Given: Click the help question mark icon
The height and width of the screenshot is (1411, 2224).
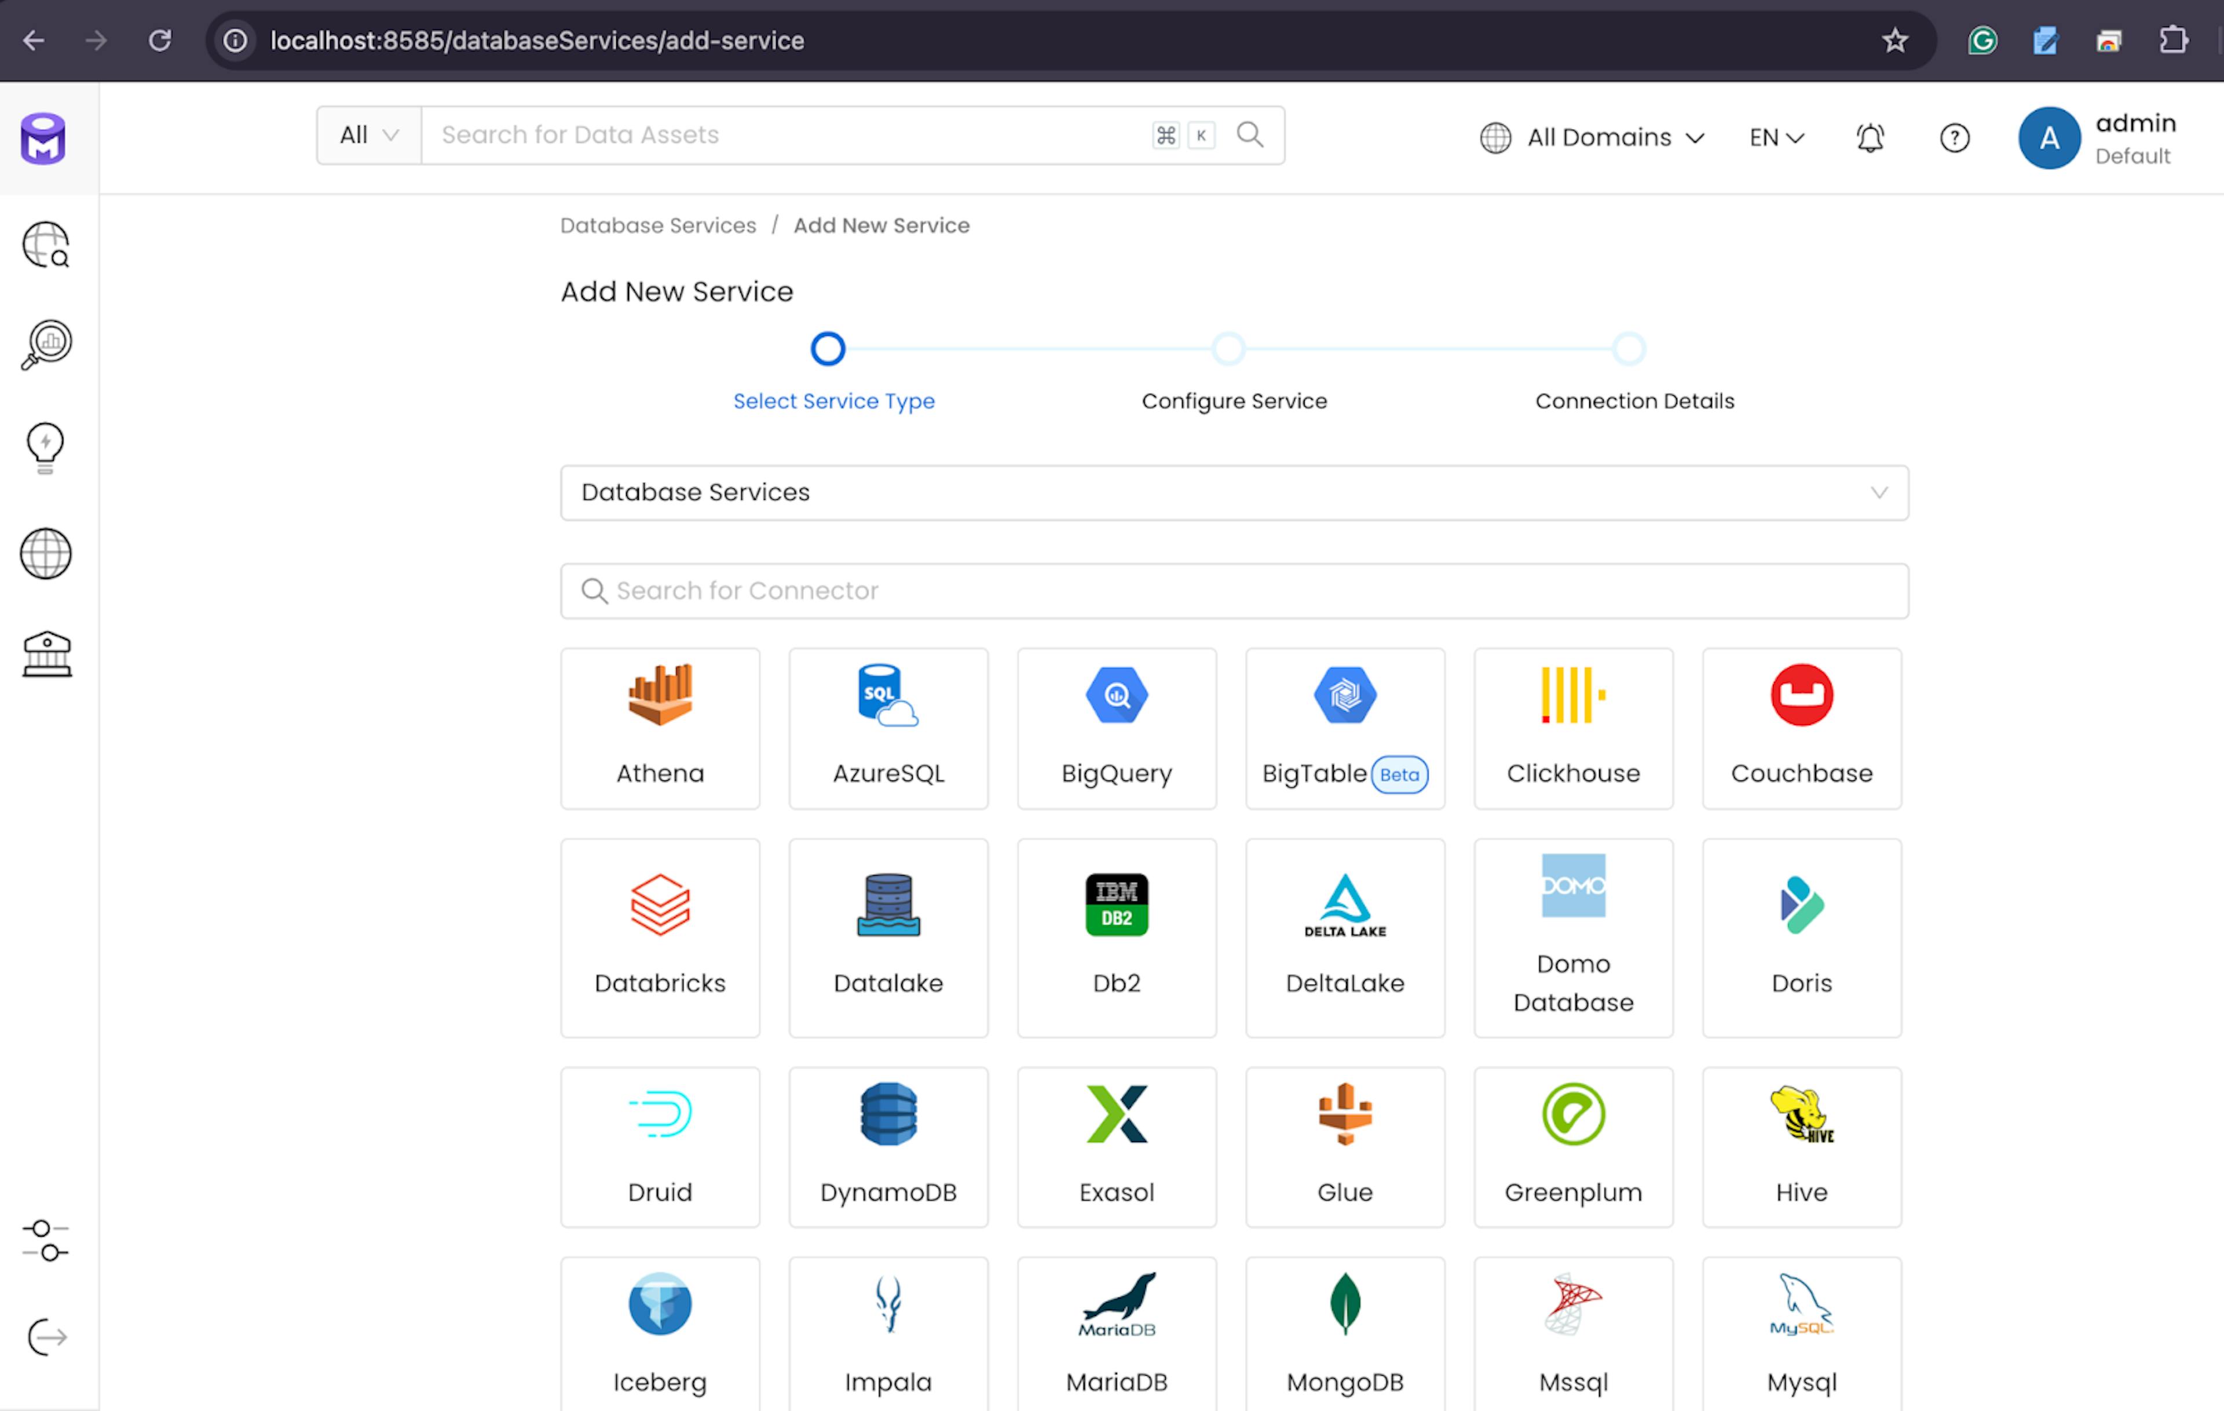Looking at the screenshot, I should [x=1954, y=138].
